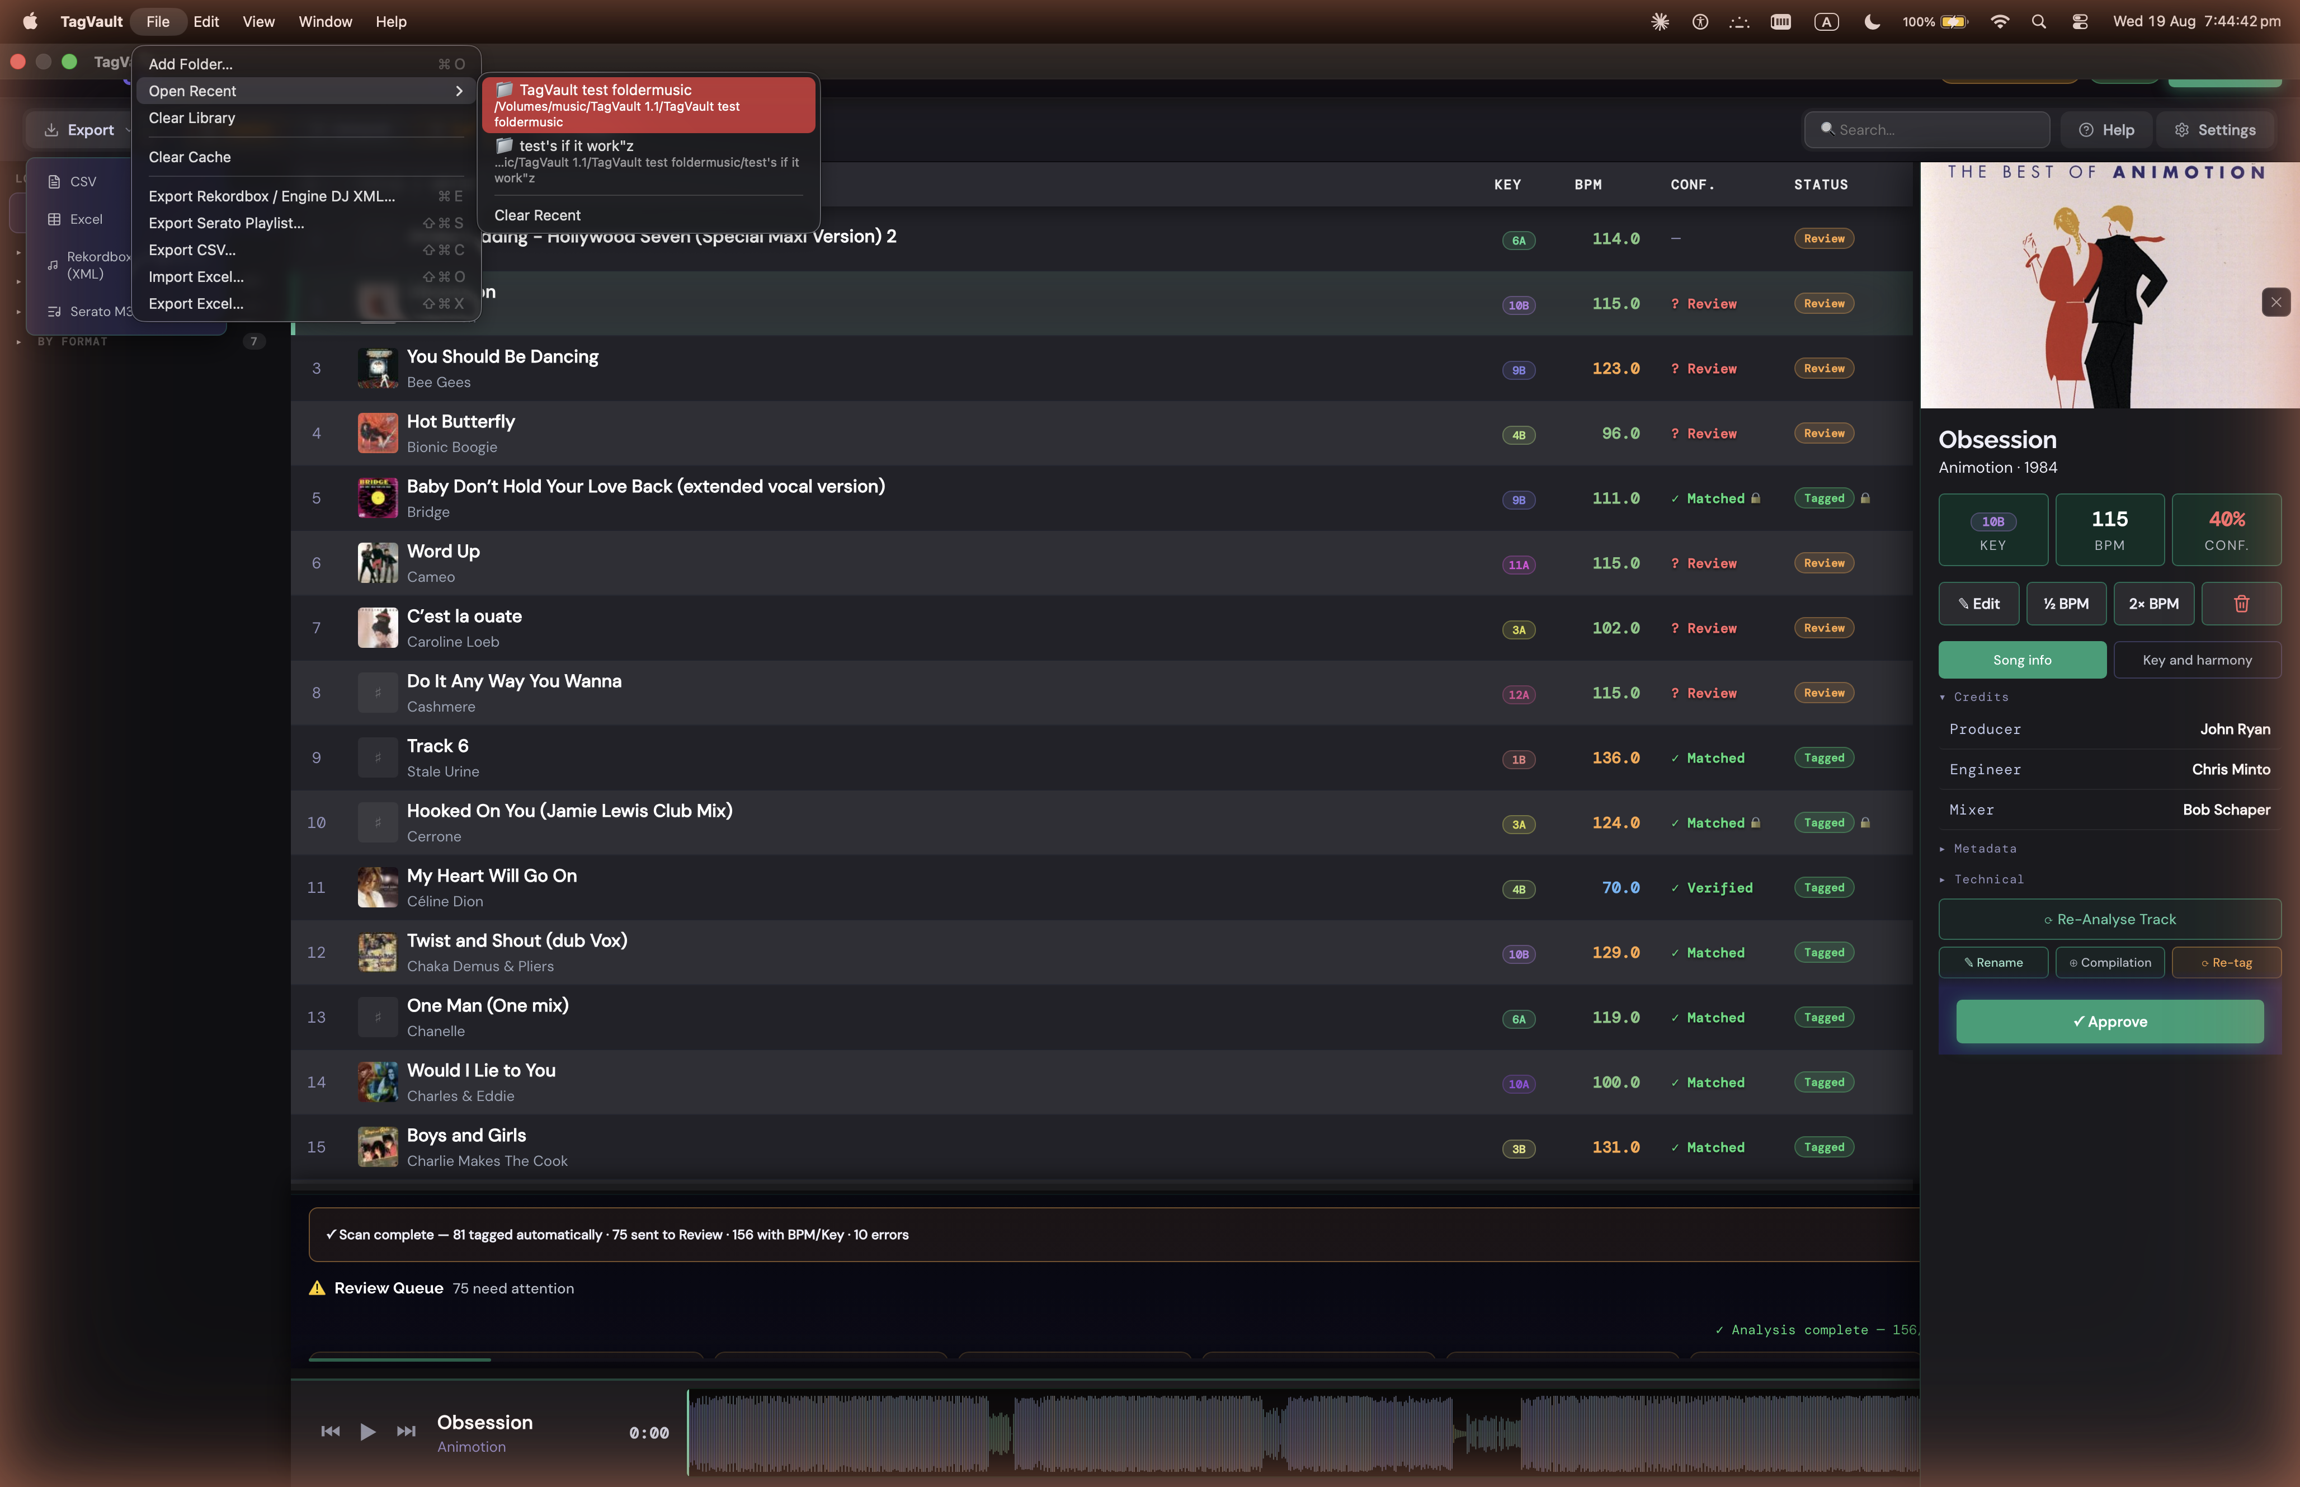Image resolution: width=2300 pixels, height=1487 pixels.
Task: Click lock icon on Hooked On You status
Action: point(1865,823)
